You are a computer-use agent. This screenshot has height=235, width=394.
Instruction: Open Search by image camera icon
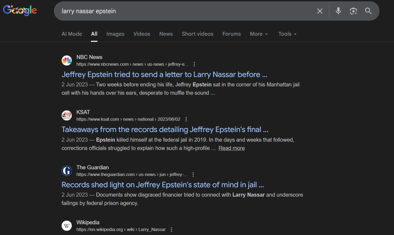(x=353, y=11)
